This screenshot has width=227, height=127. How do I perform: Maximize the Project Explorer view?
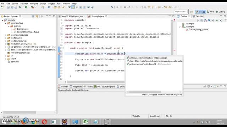click(x=54, y=16)
